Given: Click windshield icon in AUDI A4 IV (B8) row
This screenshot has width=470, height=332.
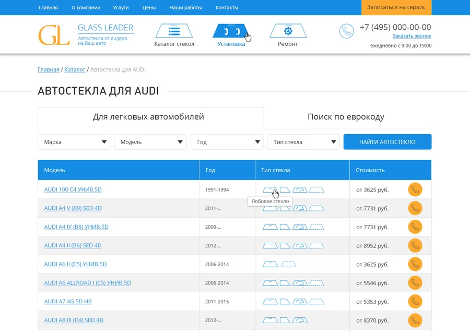Looking at the screenshot, I should click(x=270, y=227).
